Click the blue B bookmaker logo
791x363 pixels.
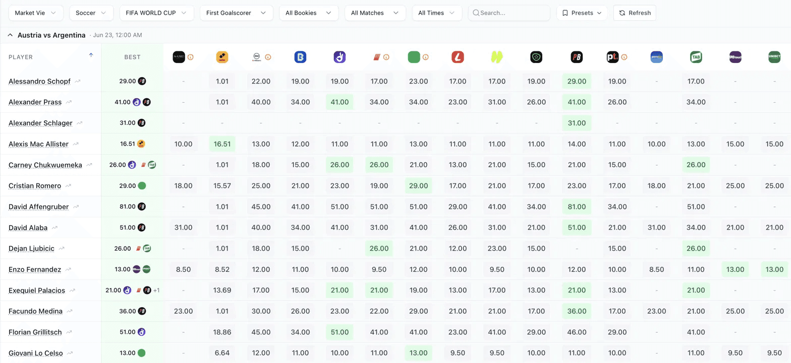(301, 57)
